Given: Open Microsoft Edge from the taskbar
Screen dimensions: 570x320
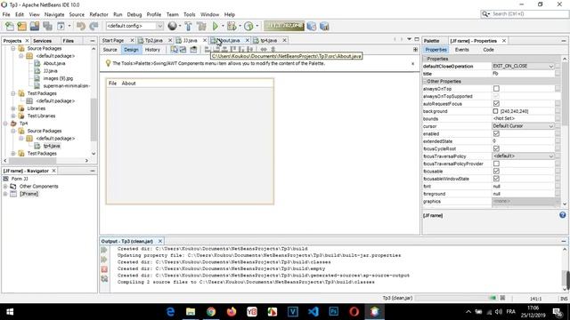Looking at the screenshot, I should coord(170,312).
